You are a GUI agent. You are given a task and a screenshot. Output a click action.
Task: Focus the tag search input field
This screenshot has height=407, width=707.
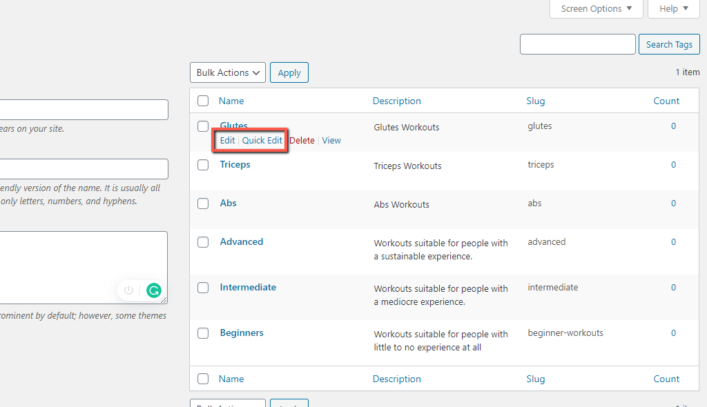tap(578, 44)
